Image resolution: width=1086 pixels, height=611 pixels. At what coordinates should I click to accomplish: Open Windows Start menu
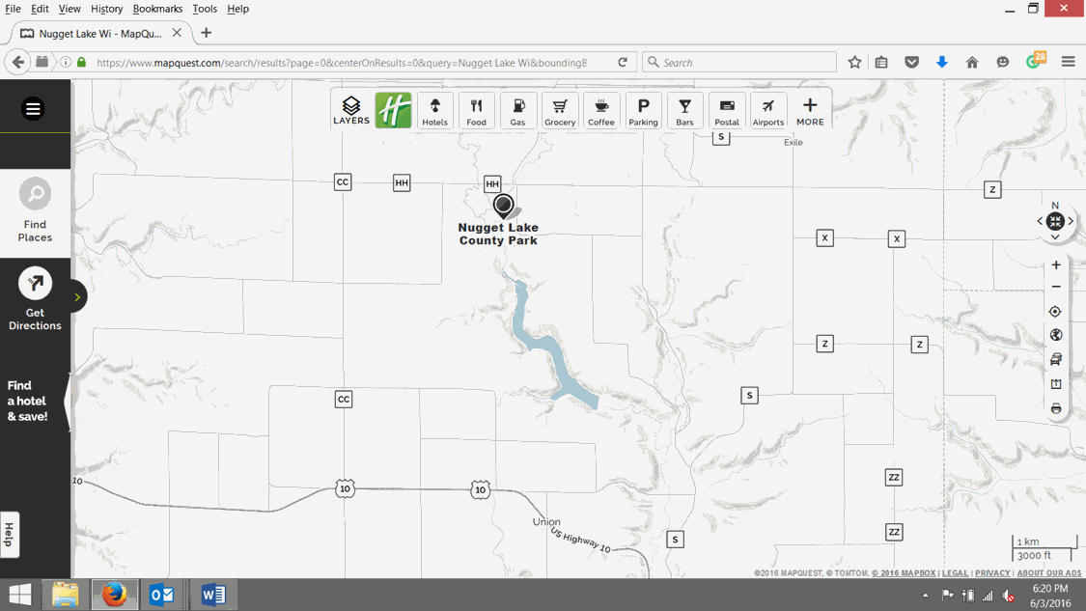point(20,595)
